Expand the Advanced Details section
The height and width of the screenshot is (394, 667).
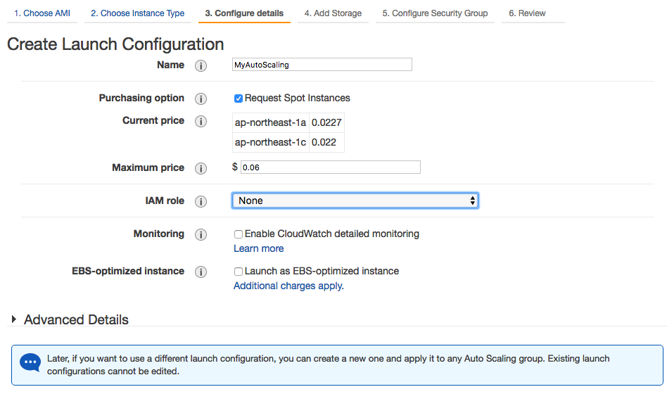(x=14, y=319)
